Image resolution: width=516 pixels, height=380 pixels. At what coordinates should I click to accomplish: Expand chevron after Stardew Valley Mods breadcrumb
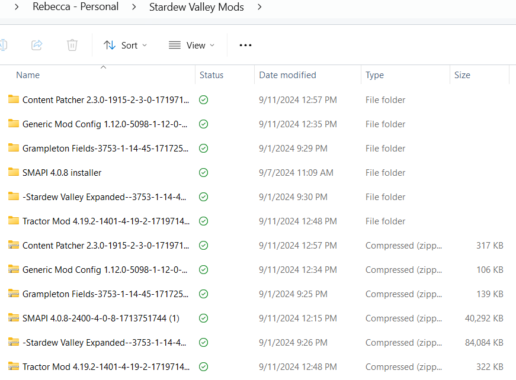pyautogui.click(x=259, y=8)
